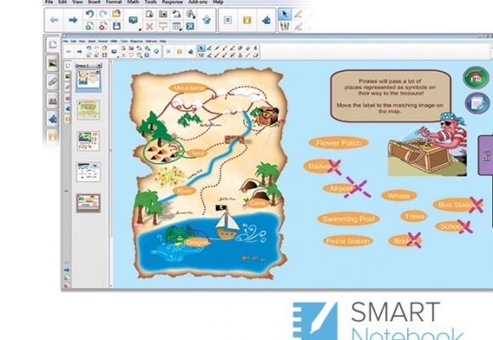Open the Format menu in top menu bar
The height and width of the screenshot is (340, 493).
114,2
